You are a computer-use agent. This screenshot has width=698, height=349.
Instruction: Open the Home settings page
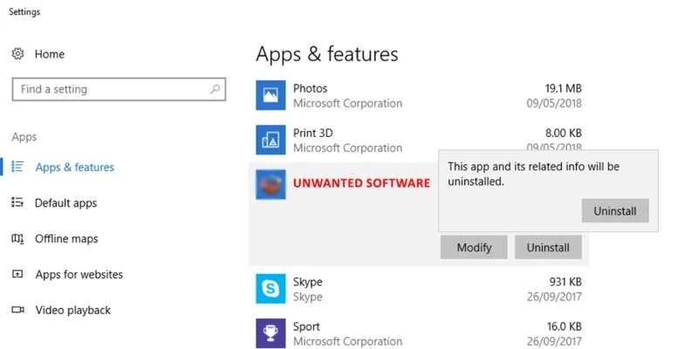(x=50, y=54)
